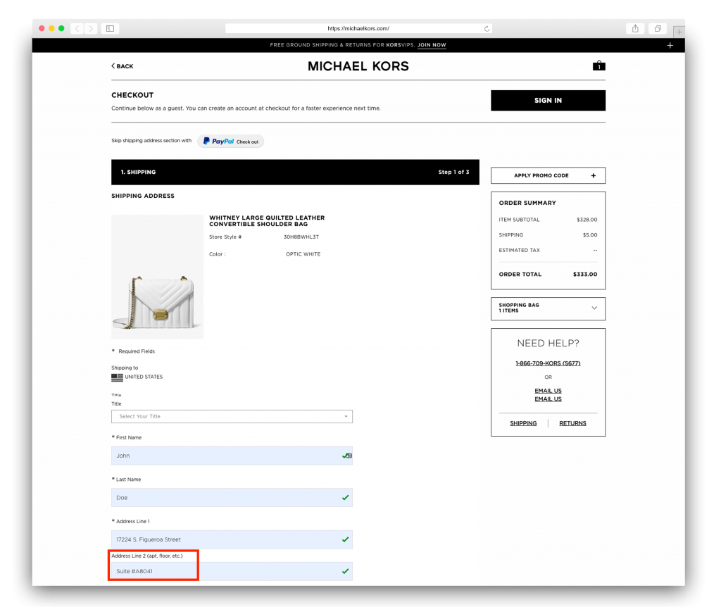Image resolution: width=721 pixels, height=607 pixels.
Task: Click the ITEM SUBTOTAL $328.00 value
Action: click(587, 220)
